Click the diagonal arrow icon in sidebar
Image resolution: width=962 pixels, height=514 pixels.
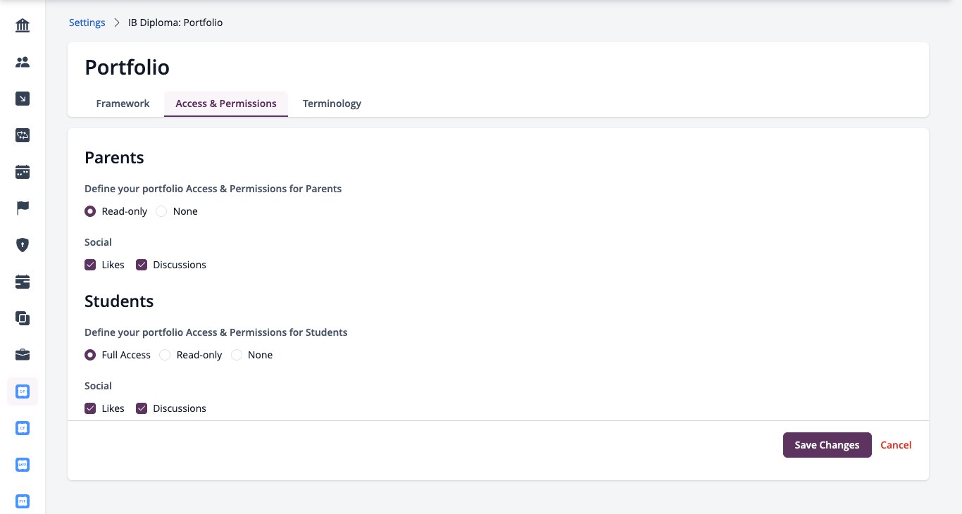coord(23,99)
